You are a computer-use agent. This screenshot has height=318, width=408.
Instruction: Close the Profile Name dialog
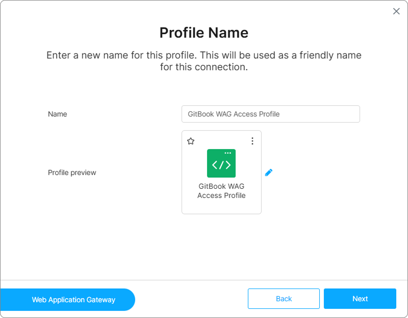pyautogui.click(x=396, y=11)
